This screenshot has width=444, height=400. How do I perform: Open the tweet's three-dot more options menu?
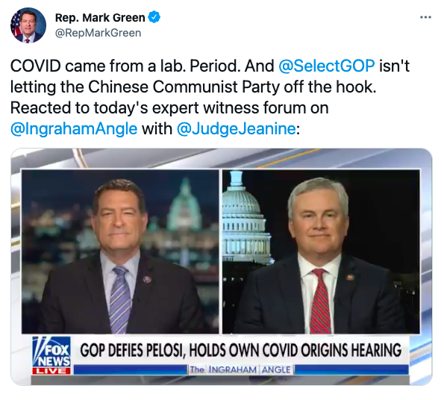pos(425,18)
